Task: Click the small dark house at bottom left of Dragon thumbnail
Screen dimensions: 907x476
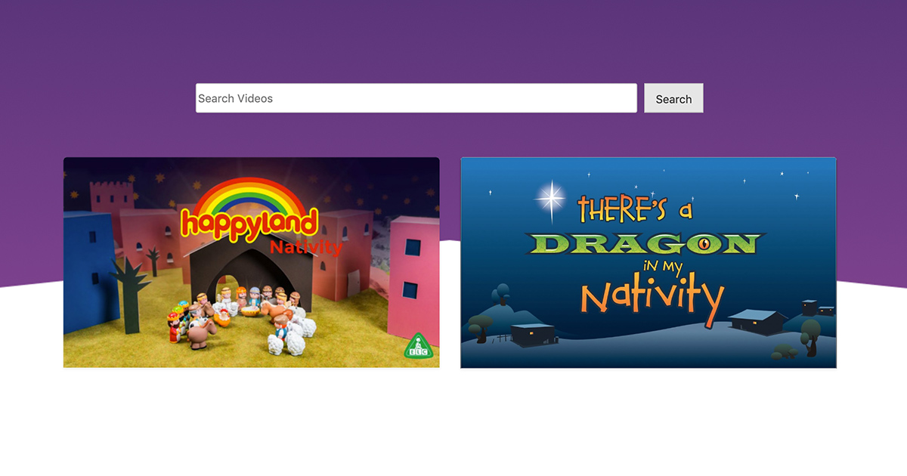Action: [532, 333]
